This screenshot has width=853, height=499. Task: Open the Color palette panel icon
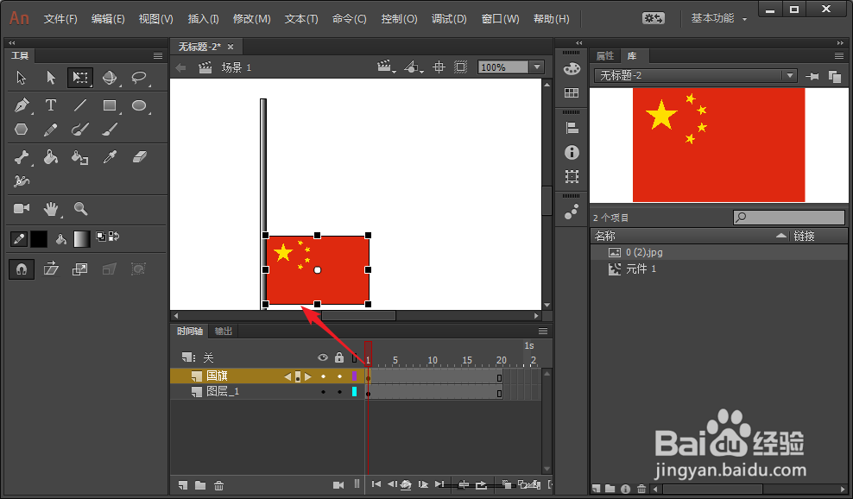click(x=572, y=69)
